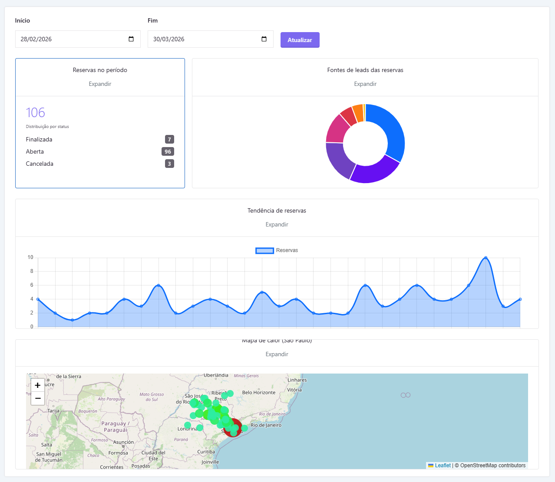The width and height of the screenshot is (555, 482).
Task: Expand the Tendência de reservas chart
Action: 277,224
